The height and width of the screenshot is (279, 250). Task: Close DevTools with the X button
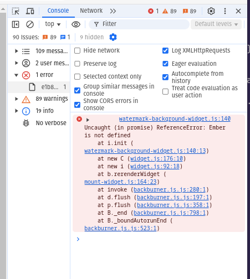(x=238, y=11)
